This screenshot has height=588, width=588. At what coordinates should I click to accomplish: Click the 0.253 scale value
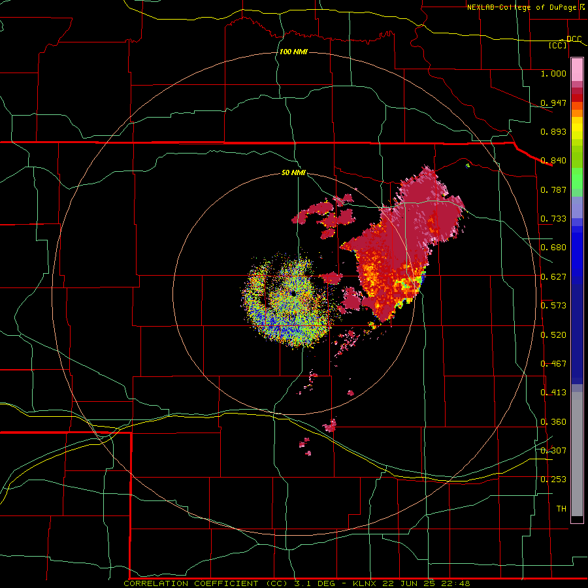click(553, 480)
